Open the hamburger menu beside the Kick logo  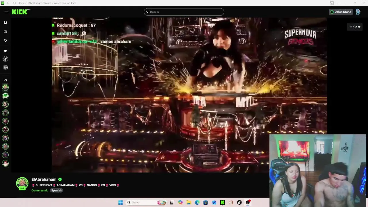6,12
